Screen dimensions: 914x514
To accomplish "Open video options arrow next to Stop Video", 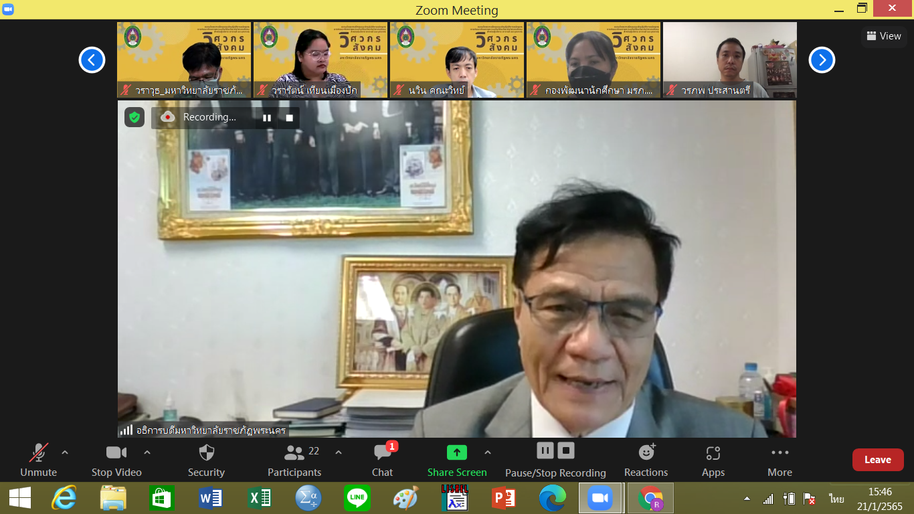I will (x=147, y=453).
